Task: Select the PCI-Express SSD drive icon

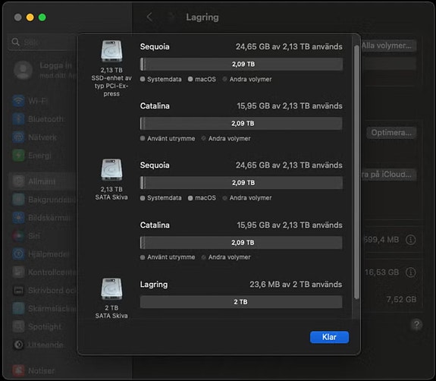Action: coord(111,51)
